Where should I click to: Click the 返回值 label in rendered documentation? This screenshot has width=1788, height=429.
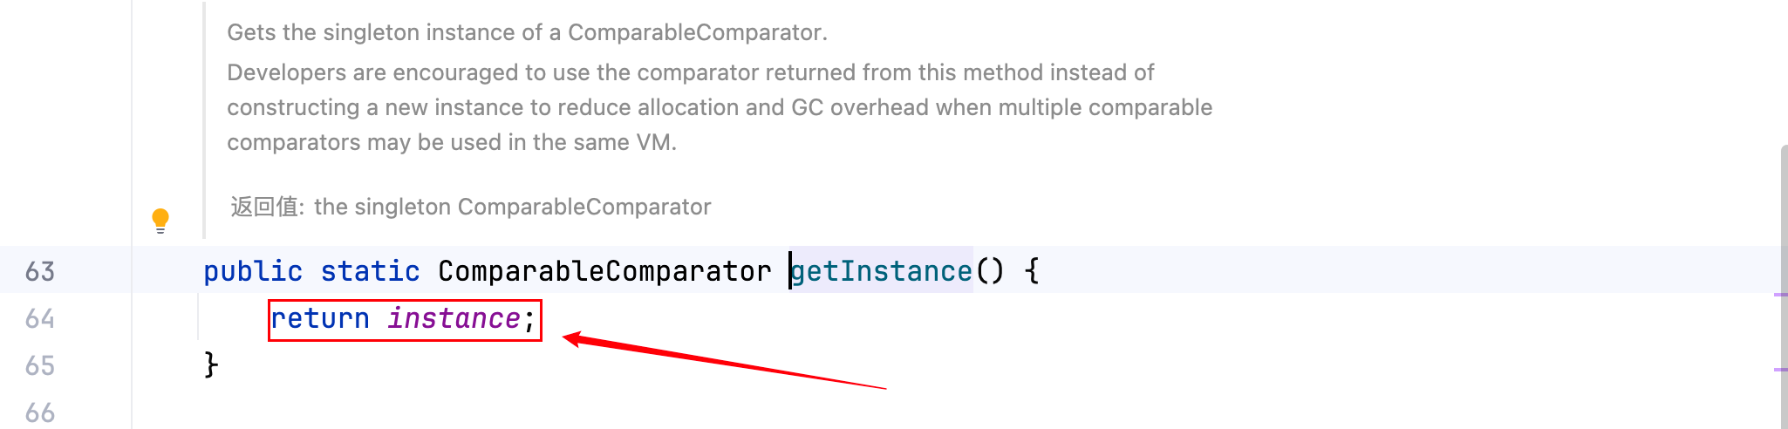(x=265, y=208)
